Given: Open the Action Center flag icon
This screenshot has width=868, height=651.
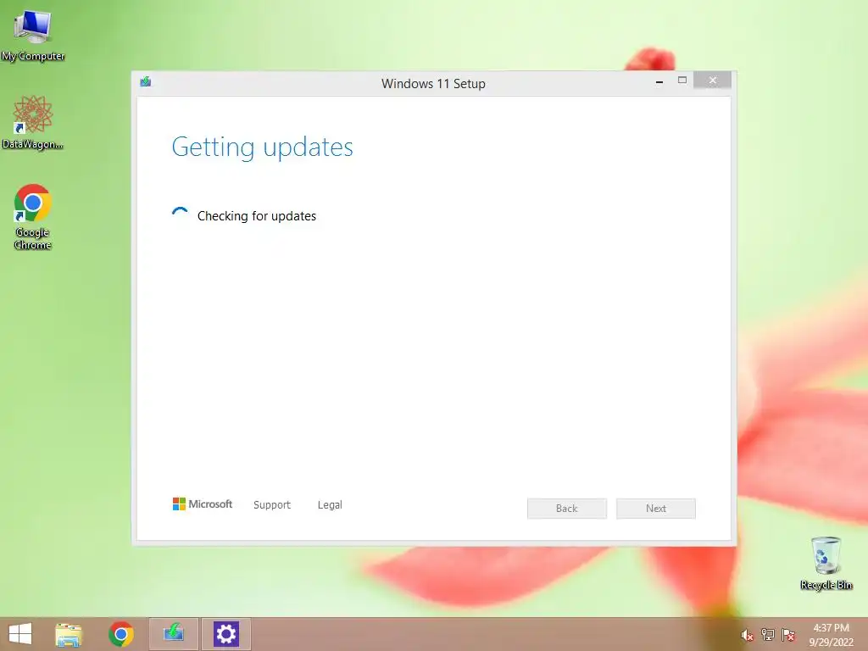Looking at the screenshot, I should (788, 635).
